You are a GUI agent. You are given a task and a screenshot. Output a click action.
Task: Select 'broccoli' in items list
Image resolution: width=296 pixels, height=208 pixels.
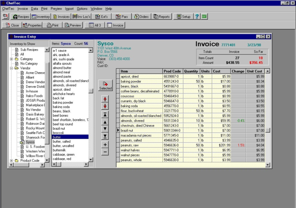point(58,133)
